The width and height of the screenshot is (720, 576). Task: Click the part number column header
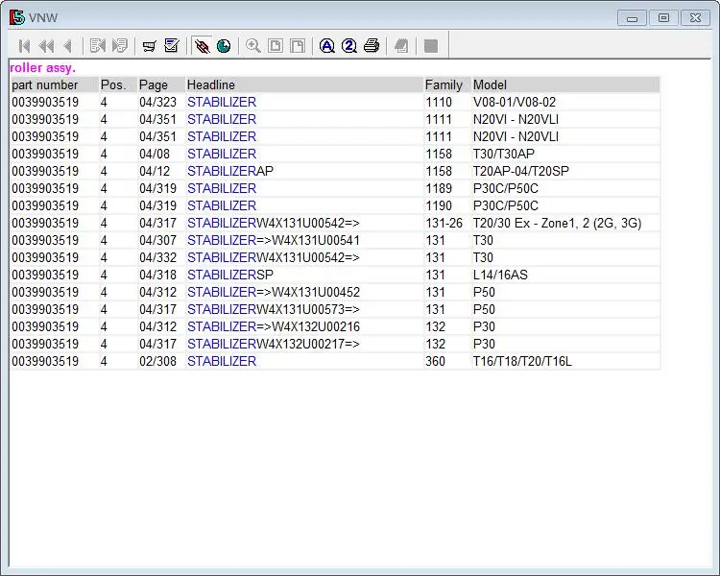click(x=45, y=85)
